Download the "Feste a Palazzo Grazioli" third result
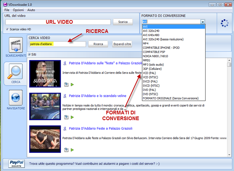This screenshot has width=234, height=171. click(x=66, y=150)
